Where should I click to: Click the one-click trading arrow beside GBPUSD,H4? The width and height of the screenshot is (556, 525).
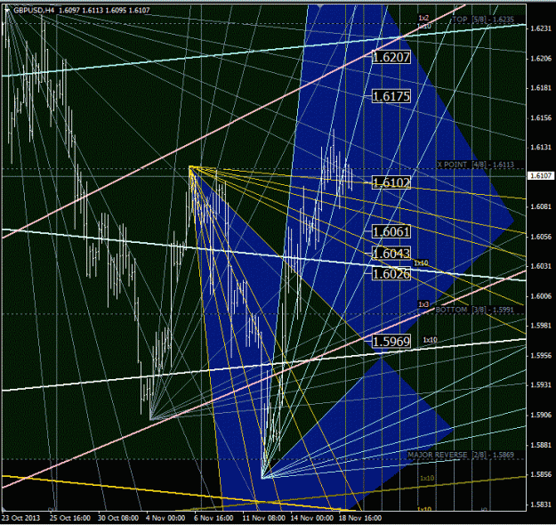[7, 11]
